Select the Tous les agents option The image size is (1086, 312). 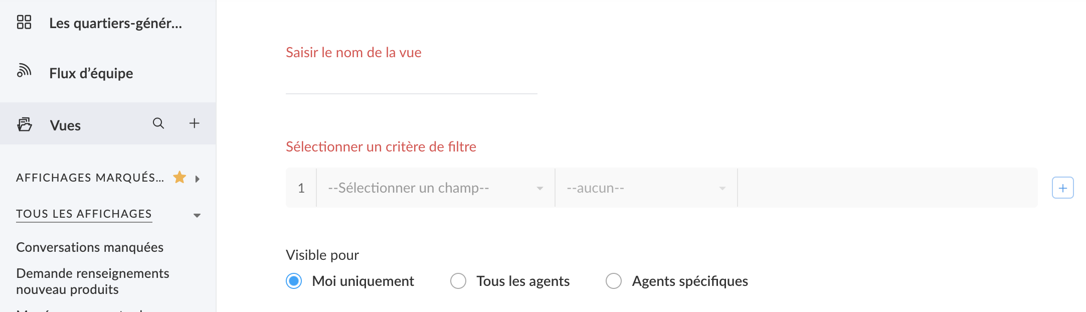pyautogui.click(x=458, y=281)
